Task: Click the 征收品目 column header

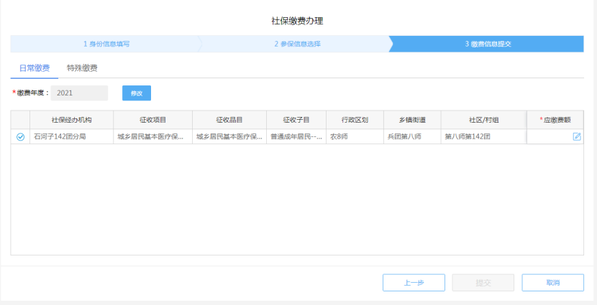Action: point(229,120)
